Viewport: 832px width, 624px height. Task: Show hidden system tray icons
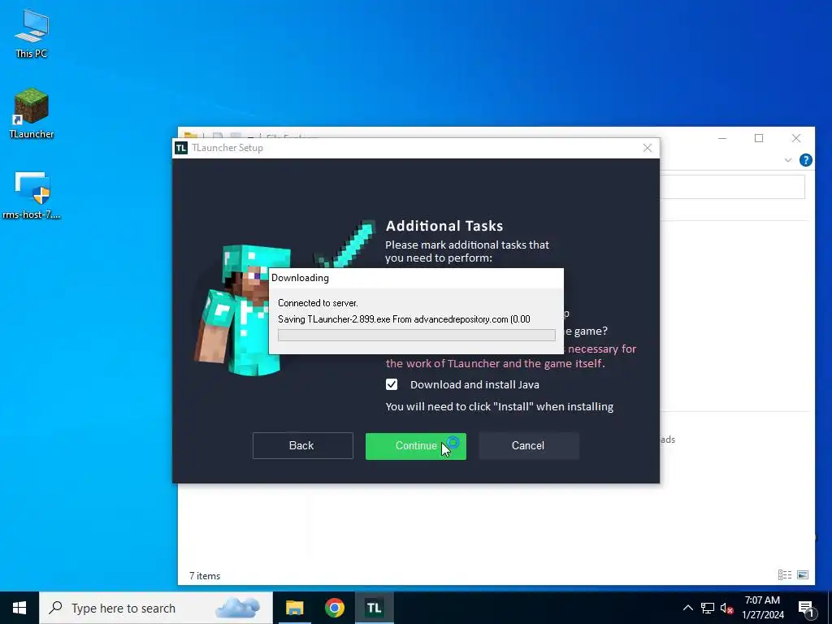(x=687, y=608)
